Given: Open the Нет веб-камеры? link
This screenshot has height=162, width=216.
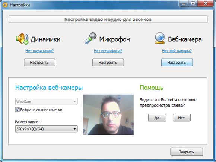Looking at the screenshot, I should click(x=177, y=51).
